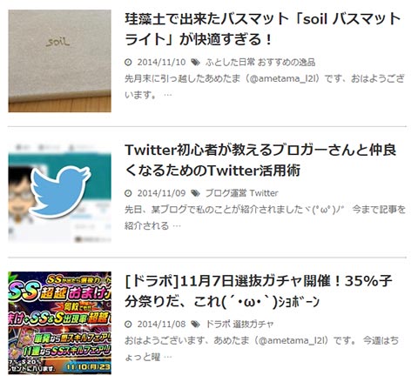Open the 選抜ガチャ category tag
Screen dimensions: 418x382
[253, 325]
